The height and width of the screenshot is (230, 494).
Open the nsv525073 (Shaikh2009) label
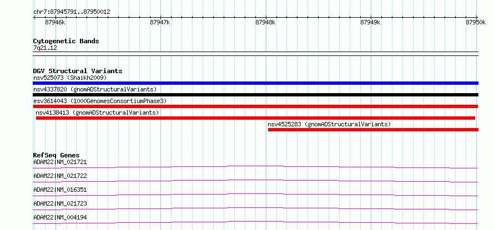70,78
